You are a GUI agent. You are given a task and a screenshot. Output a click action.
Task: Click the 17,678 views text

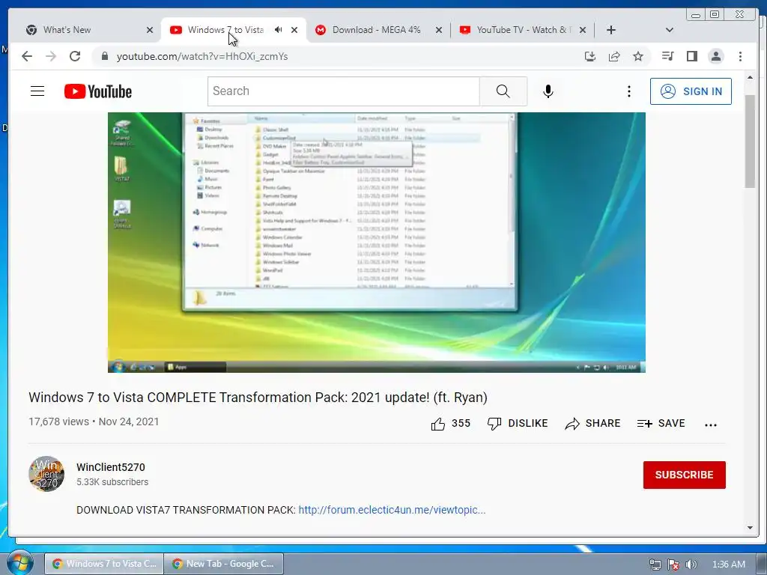(58, 422)
